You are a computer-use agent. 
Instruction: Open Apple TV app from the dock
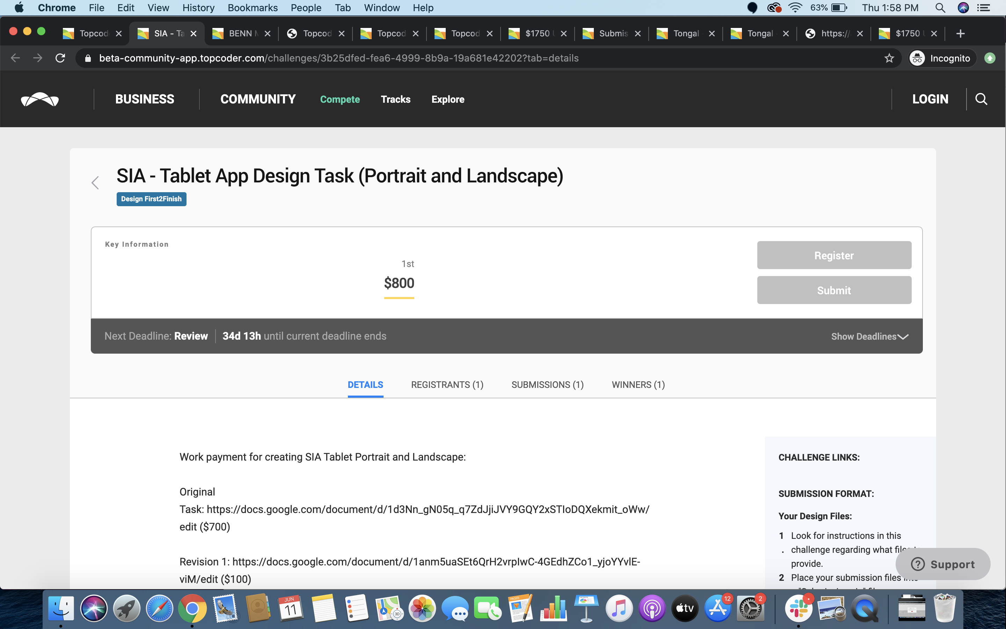point(685,608)
